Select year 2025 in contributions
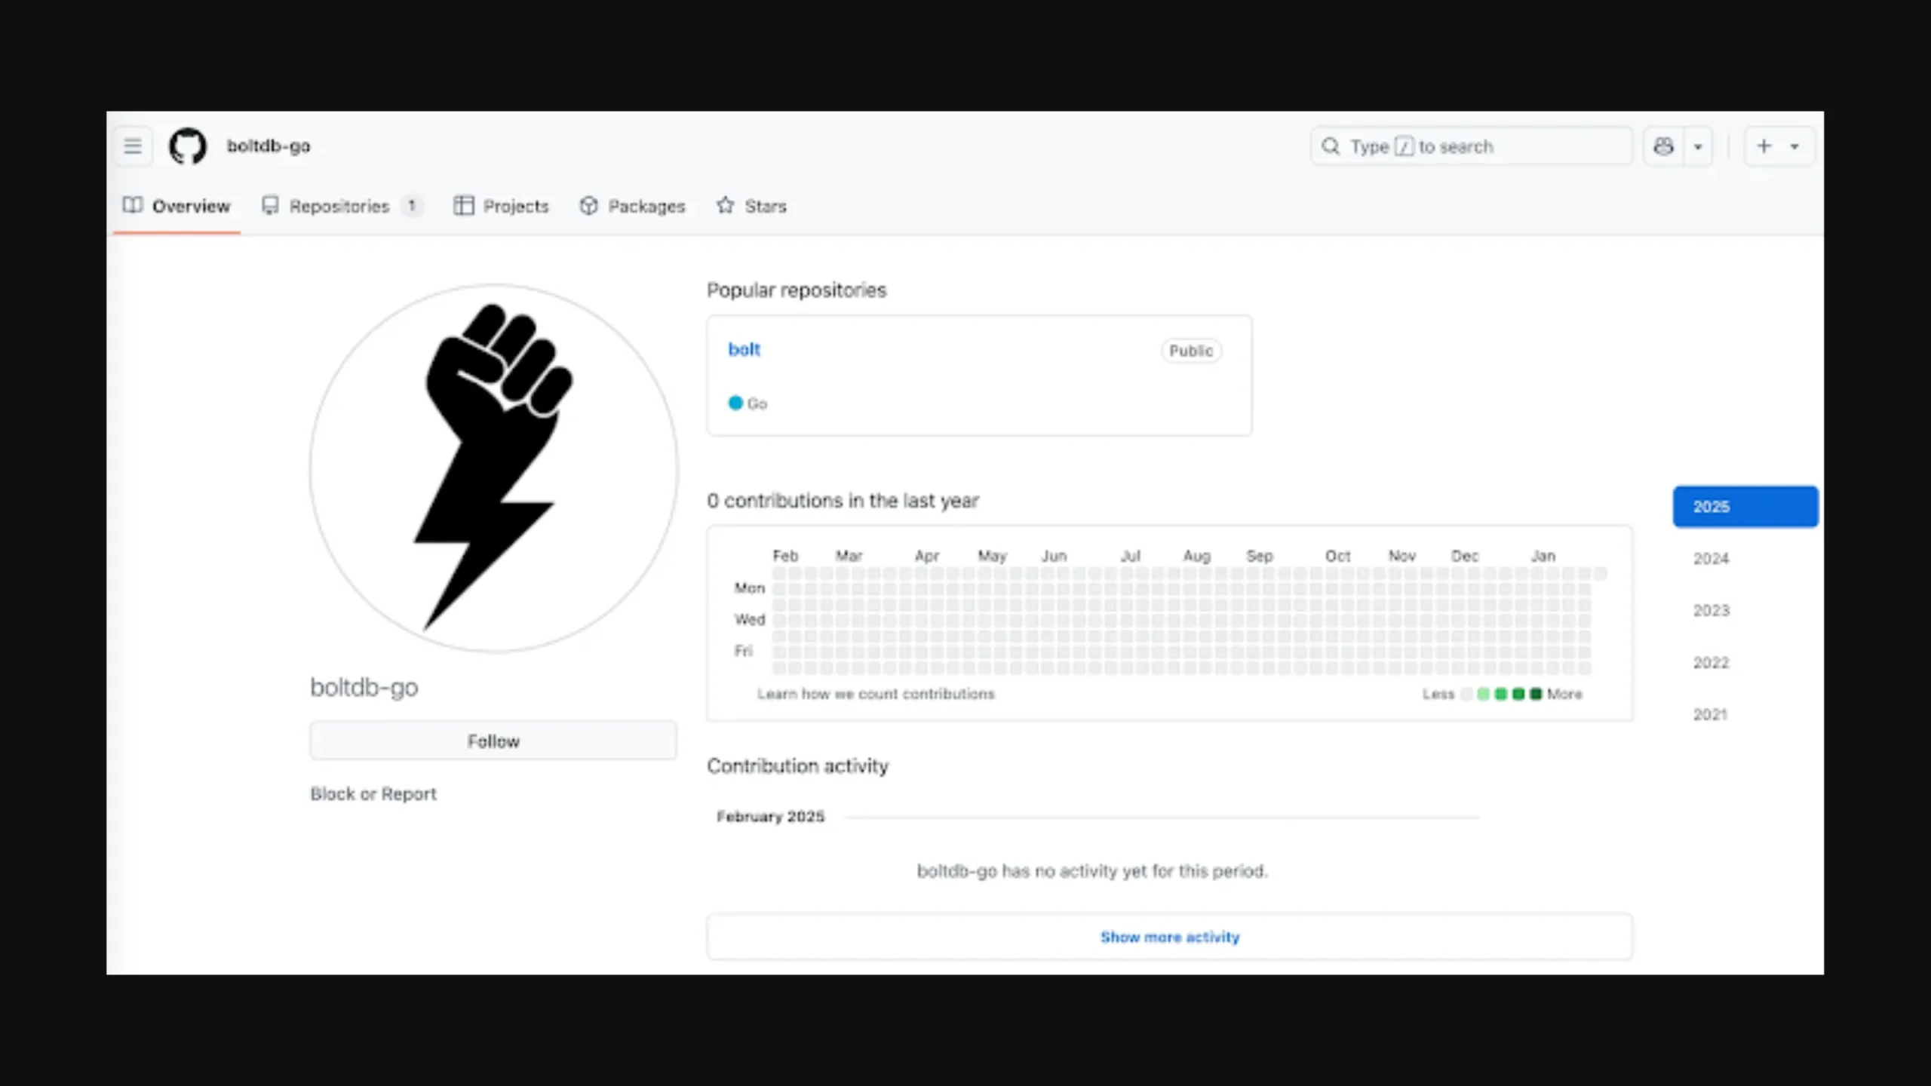 1745,507
